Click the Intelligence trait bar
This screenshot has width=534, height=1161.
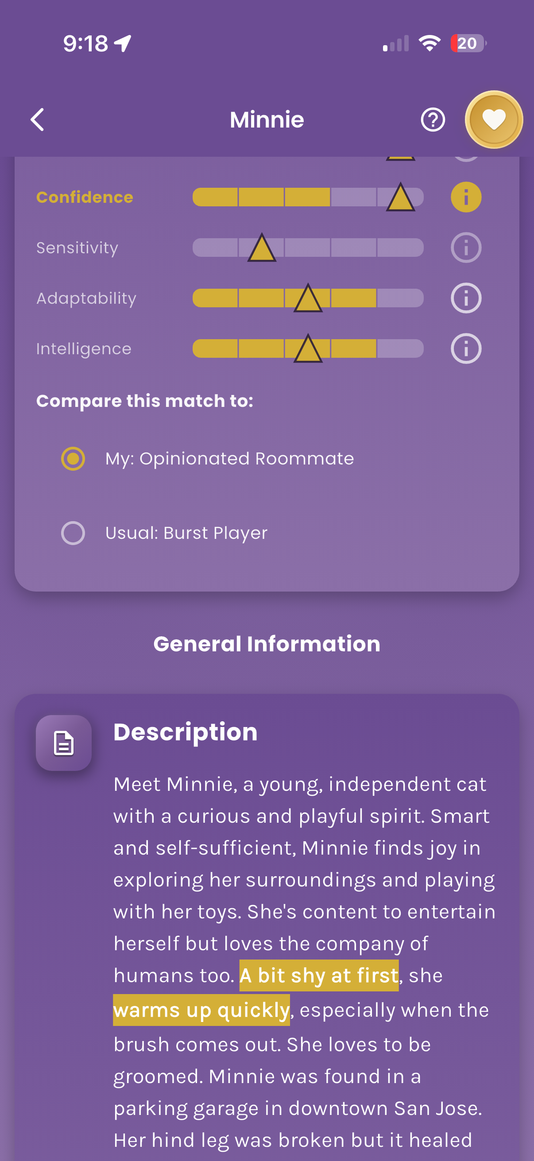[x=308, y=349]
